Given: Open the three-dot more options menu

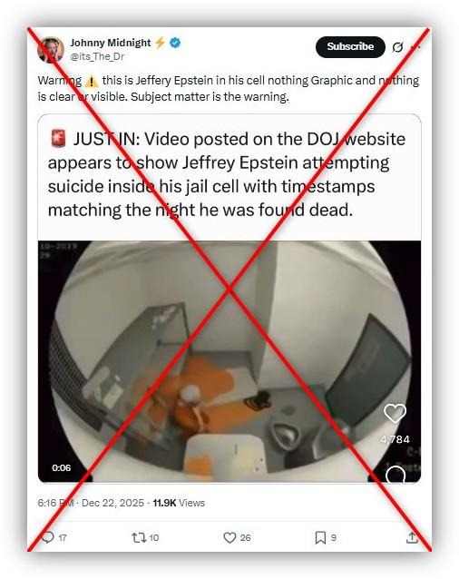Looking at the screenshot, I should tap(416, 47).
